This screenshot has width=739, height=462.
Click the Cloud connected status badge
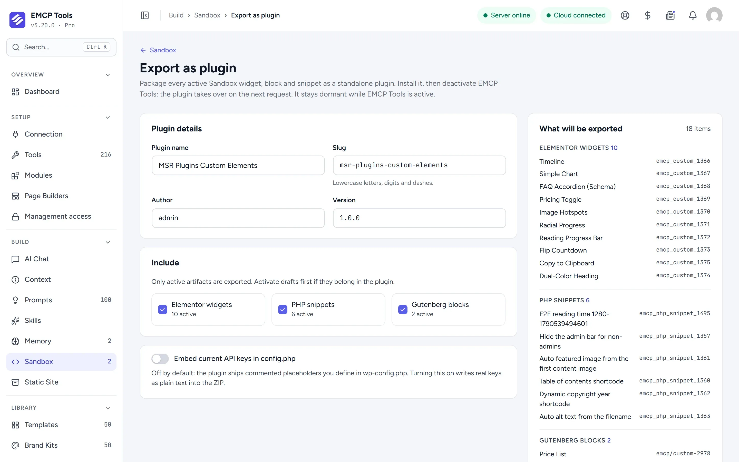[576, 15]
